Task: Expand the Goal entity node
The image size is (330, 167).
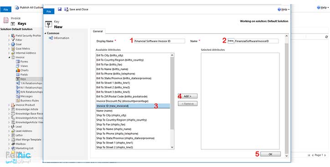Action: tap(9, 44)
